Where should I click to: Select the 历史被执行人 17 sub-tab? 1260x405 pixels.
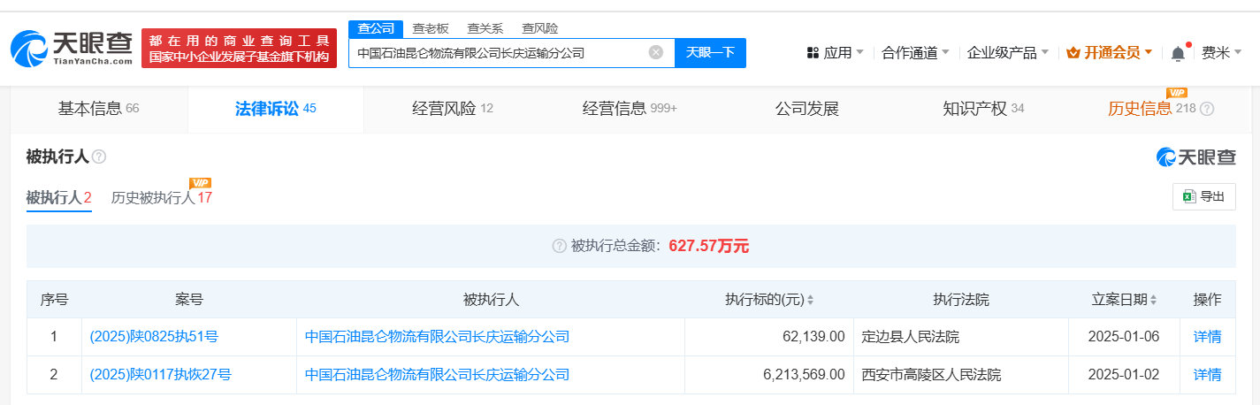[162, 197]
